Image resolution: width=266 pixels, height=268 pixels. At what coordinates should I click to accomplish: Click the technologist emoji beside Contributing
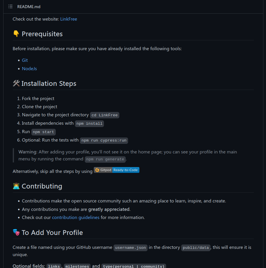click(16, 186)
